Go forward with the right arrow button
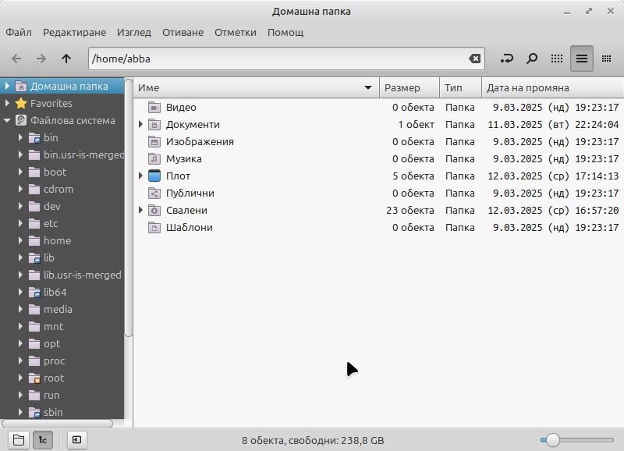 click(41, 59)
